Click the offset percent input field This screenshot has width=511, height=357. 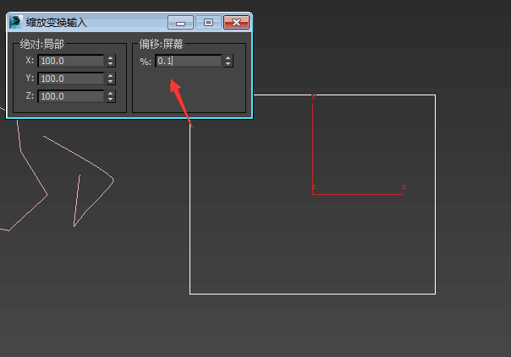(x=189, y=61)
